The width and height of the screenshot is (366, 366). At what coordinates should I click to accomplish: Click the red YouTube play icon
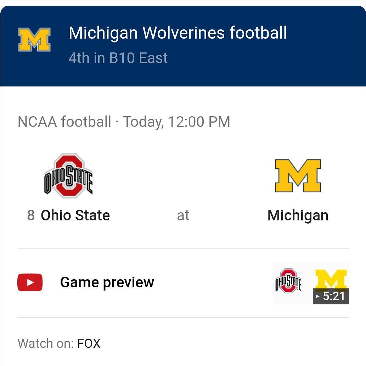pos(30,282)
